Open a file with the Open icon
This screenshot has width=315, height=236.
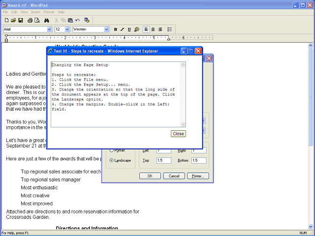pos(13,20)
